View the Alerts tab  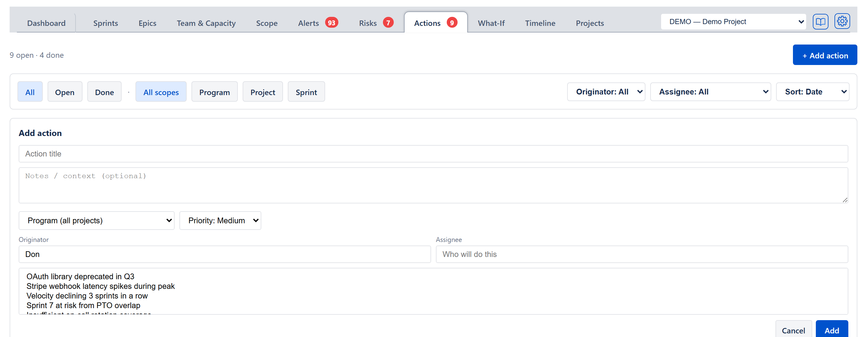(x=318, y=23)
